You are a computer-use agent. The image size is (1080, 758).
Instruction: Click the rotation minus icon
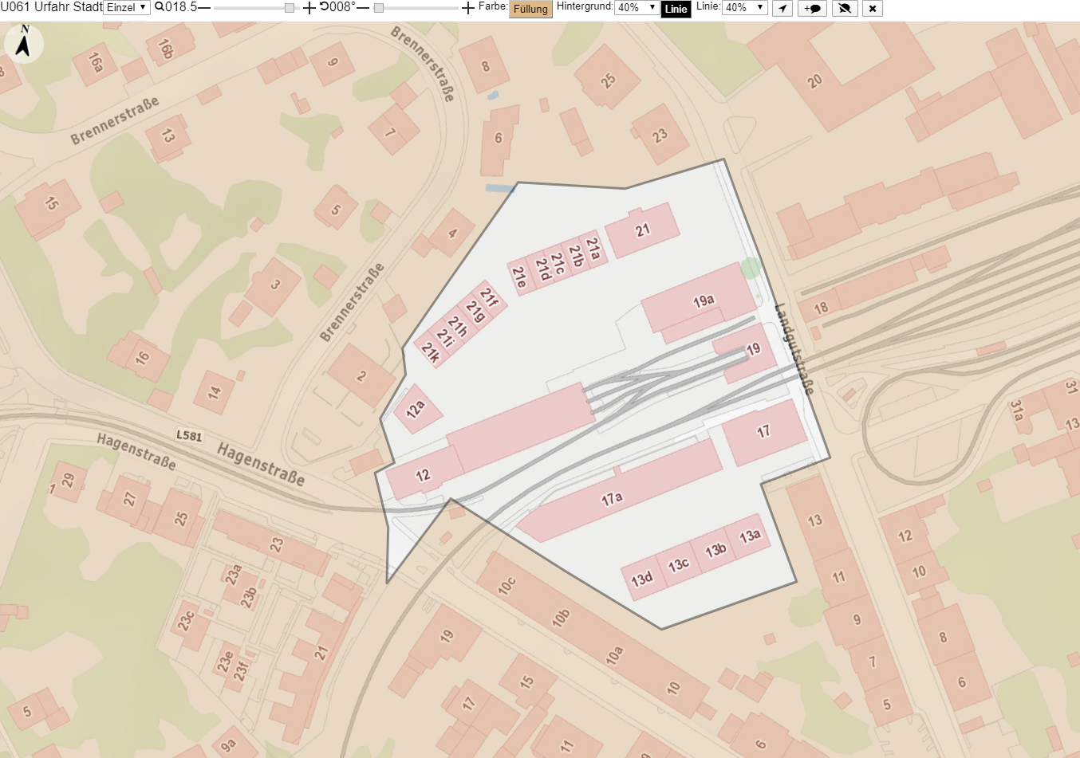363,7
